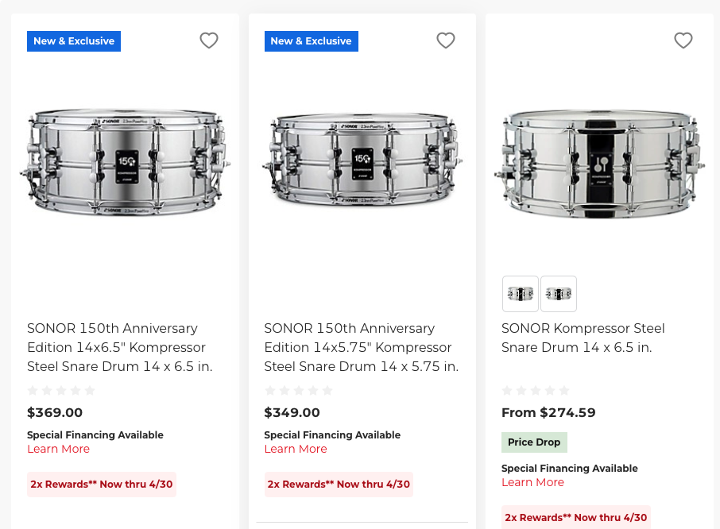Add Kompressor Steel Snare to wishlist heart
This screenshot has height=529, width=720.
pyautogui.click(x=683, y=41)
